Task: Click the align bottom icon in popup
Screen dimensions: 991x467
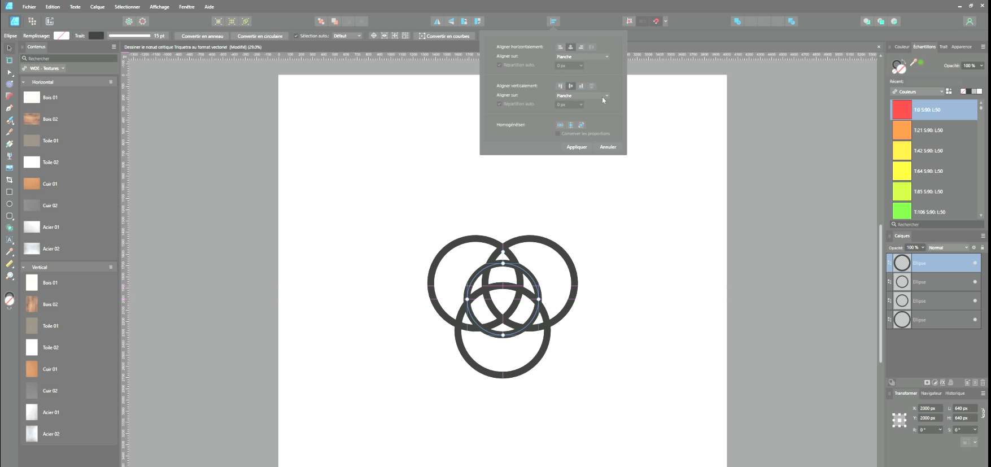Action: [x=581, y=86]
